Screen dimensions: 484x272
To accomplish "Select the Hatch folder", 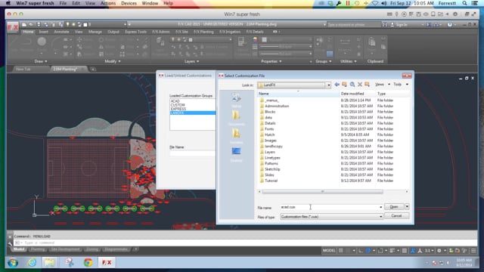I will point(269,134).
